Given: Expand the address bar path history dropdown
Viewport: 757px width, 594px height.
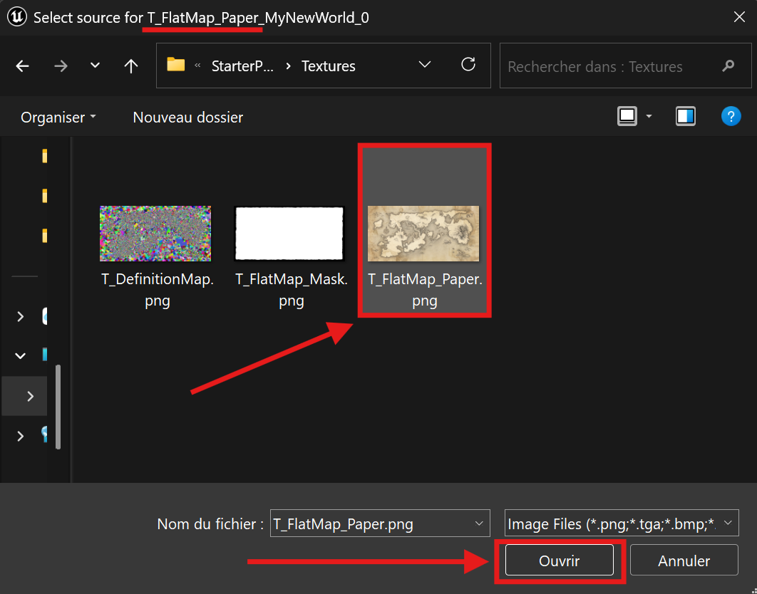Looking at the screenshot, I should pyautogui.click(x=425, y=65).
